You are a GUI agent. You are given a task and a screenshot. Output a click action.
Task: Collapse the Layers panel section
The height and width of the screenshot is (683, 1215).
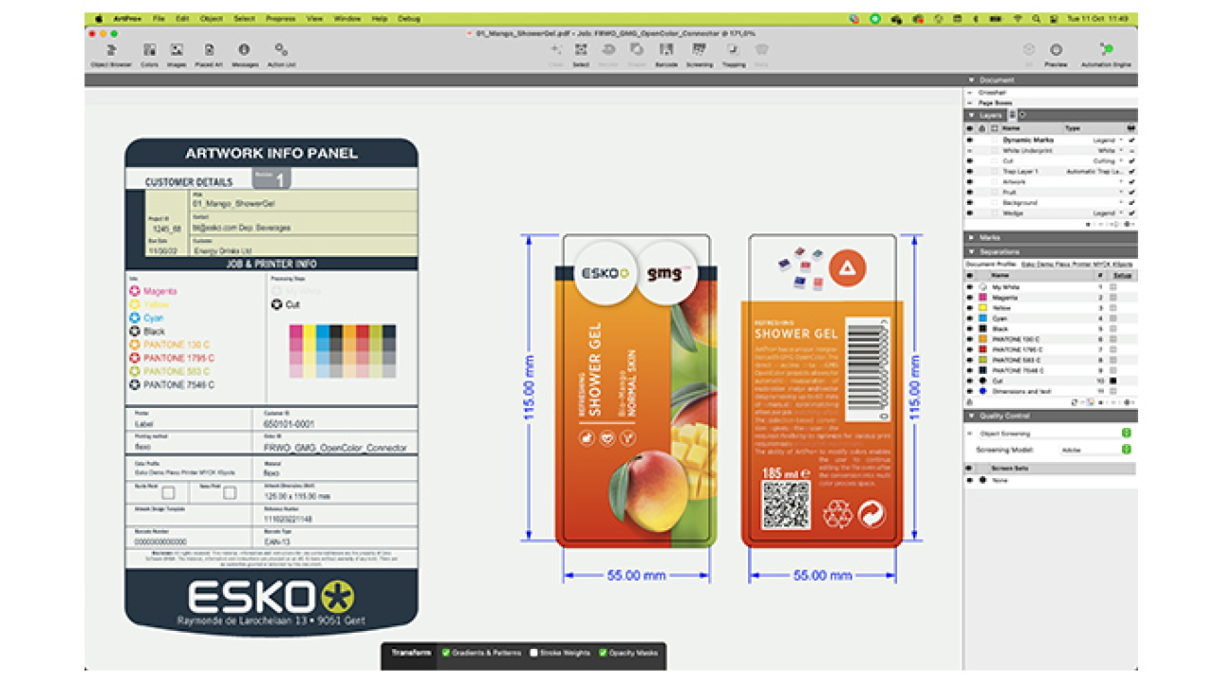[971, 115]
